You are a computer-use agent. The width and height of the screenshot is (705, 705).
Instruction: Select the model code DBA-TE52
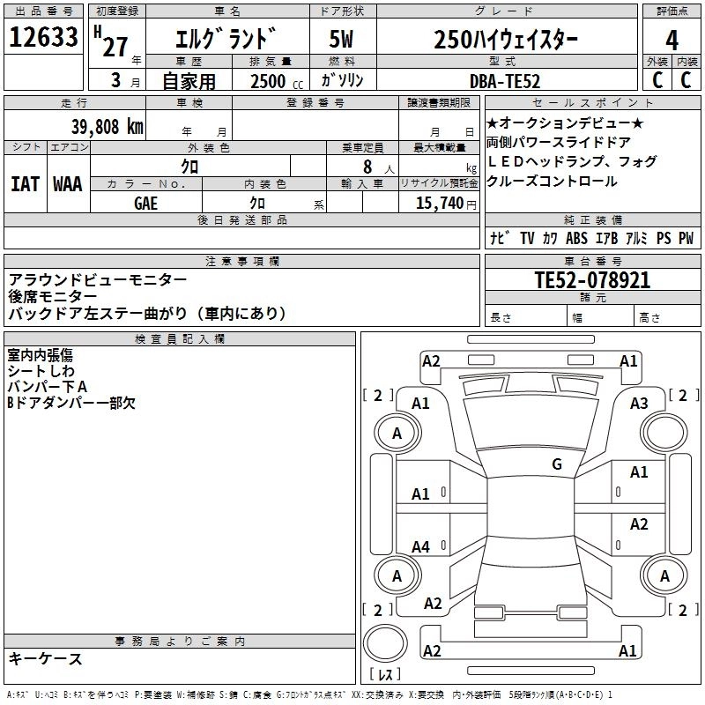[x=505, y=81]
